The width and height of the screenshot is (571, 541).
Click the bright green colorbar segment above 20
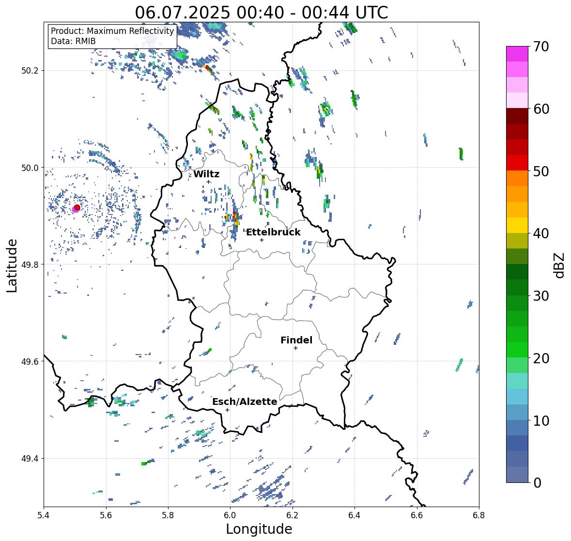point(517,350)
